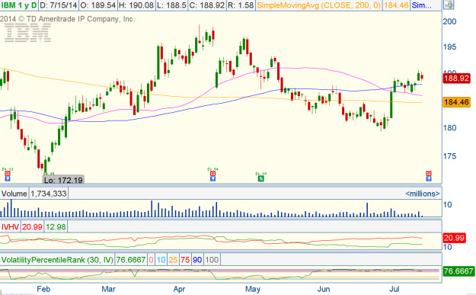Click the 200 price axis label
Image resolution: width=476 pixels, height=295 pixels.
click(x=449, y=21)
